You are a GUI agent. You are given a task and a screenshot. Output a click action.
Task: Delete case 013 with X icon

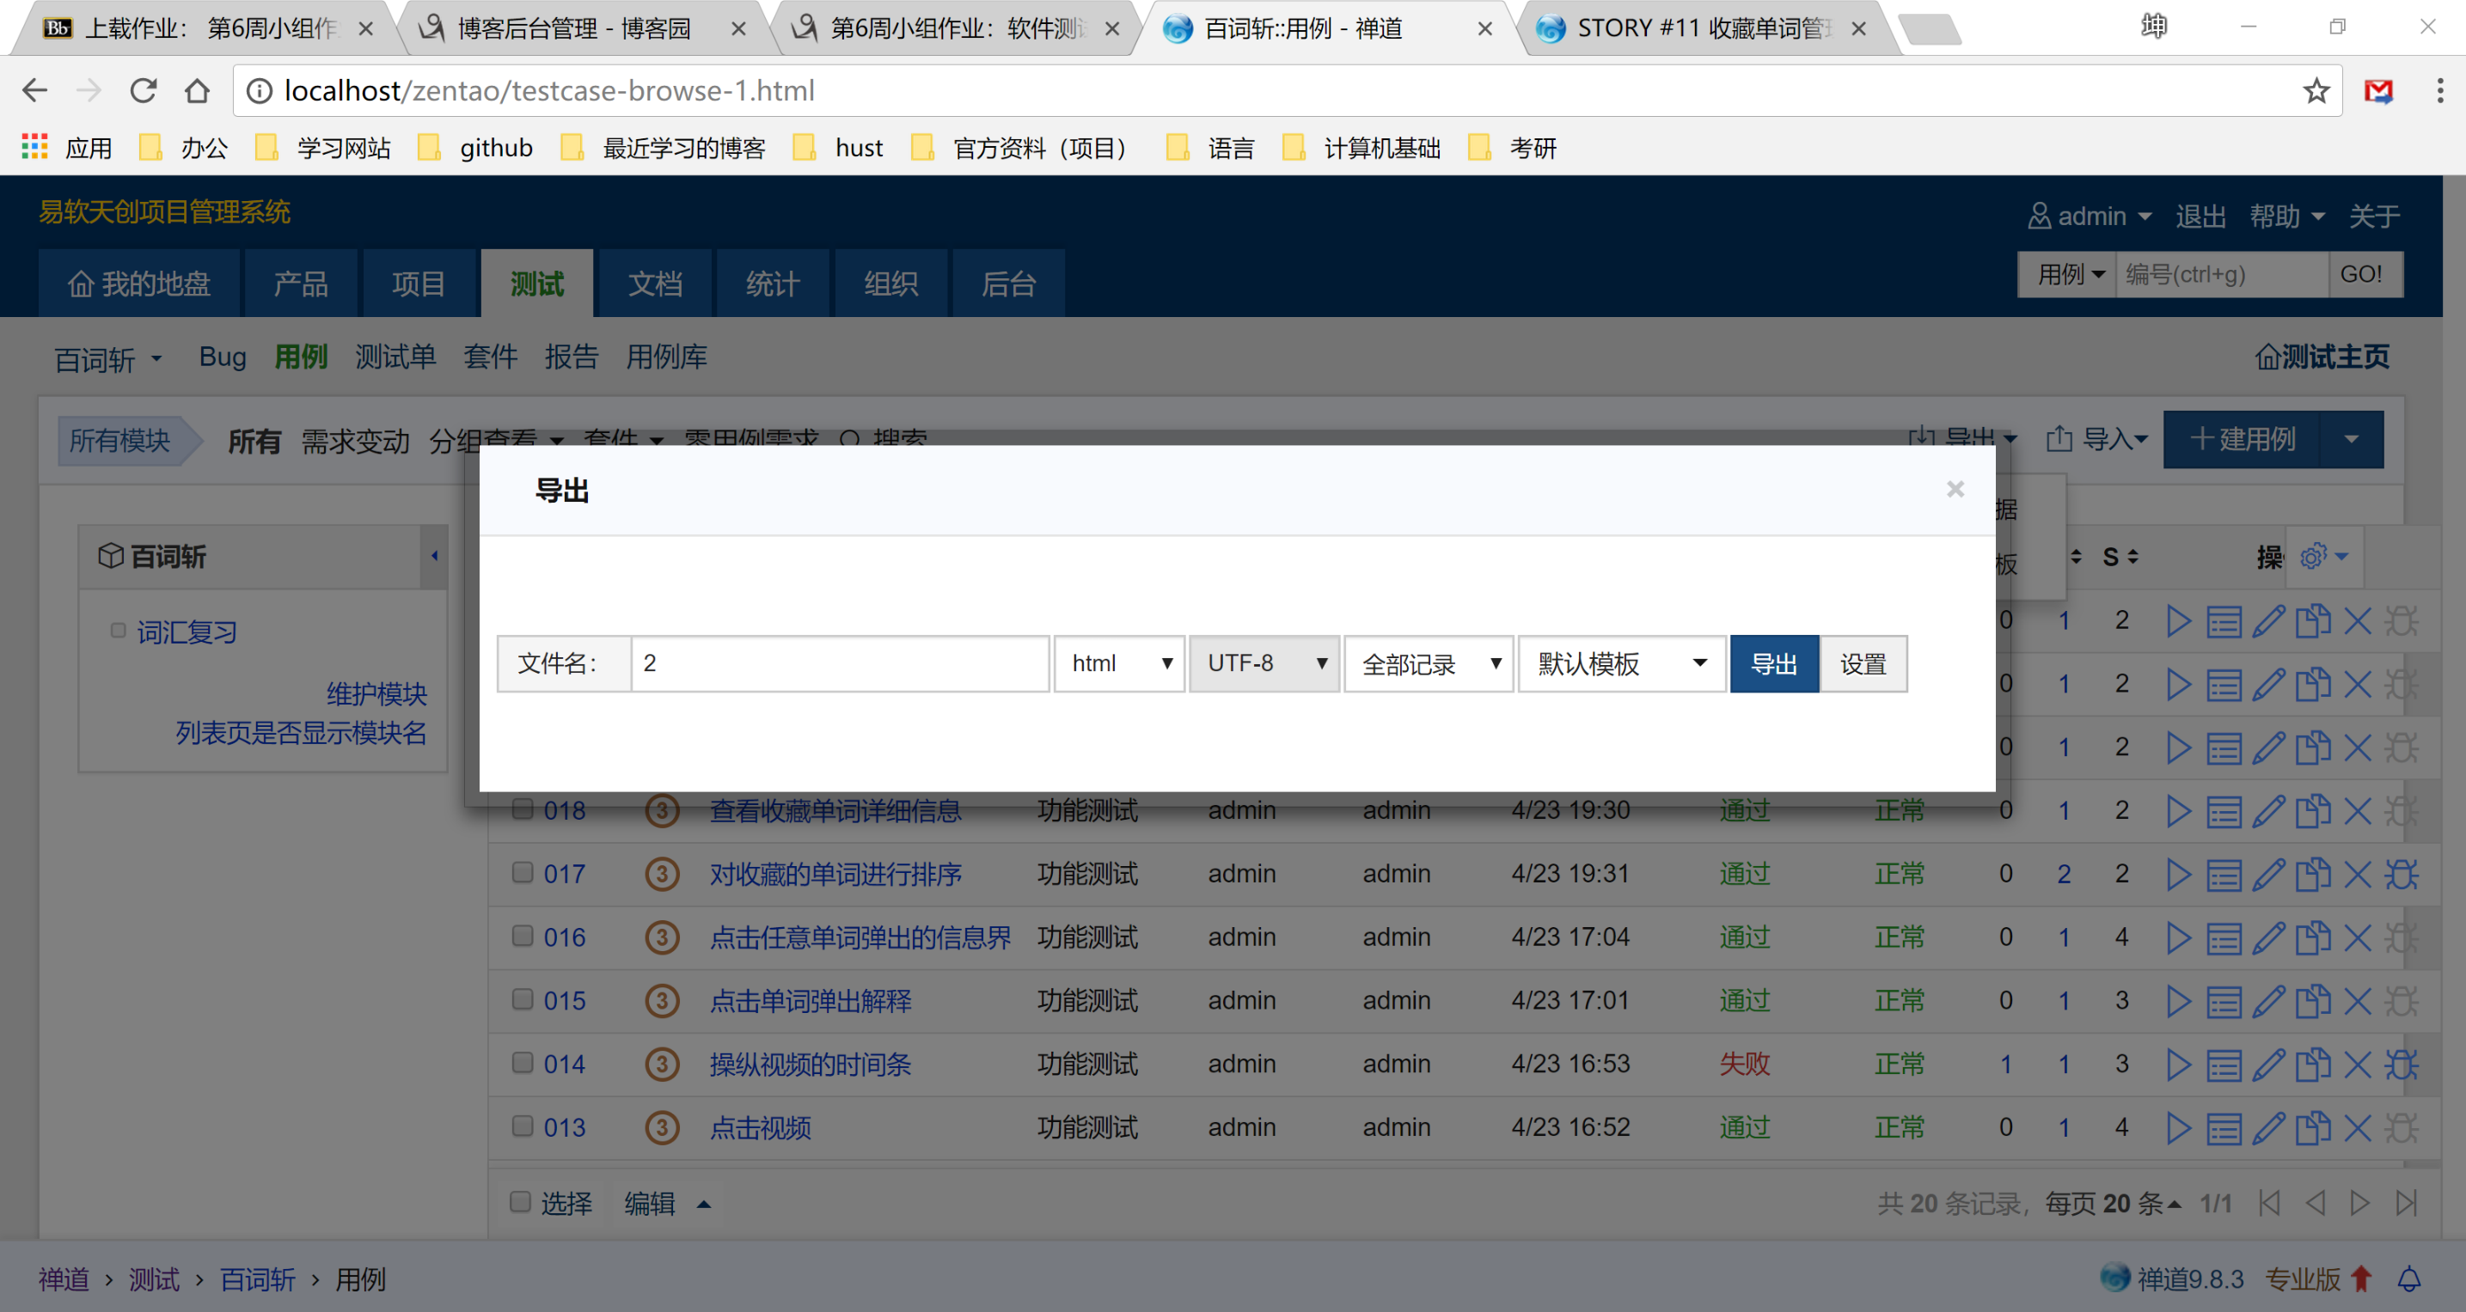tap(2357, 1127)
